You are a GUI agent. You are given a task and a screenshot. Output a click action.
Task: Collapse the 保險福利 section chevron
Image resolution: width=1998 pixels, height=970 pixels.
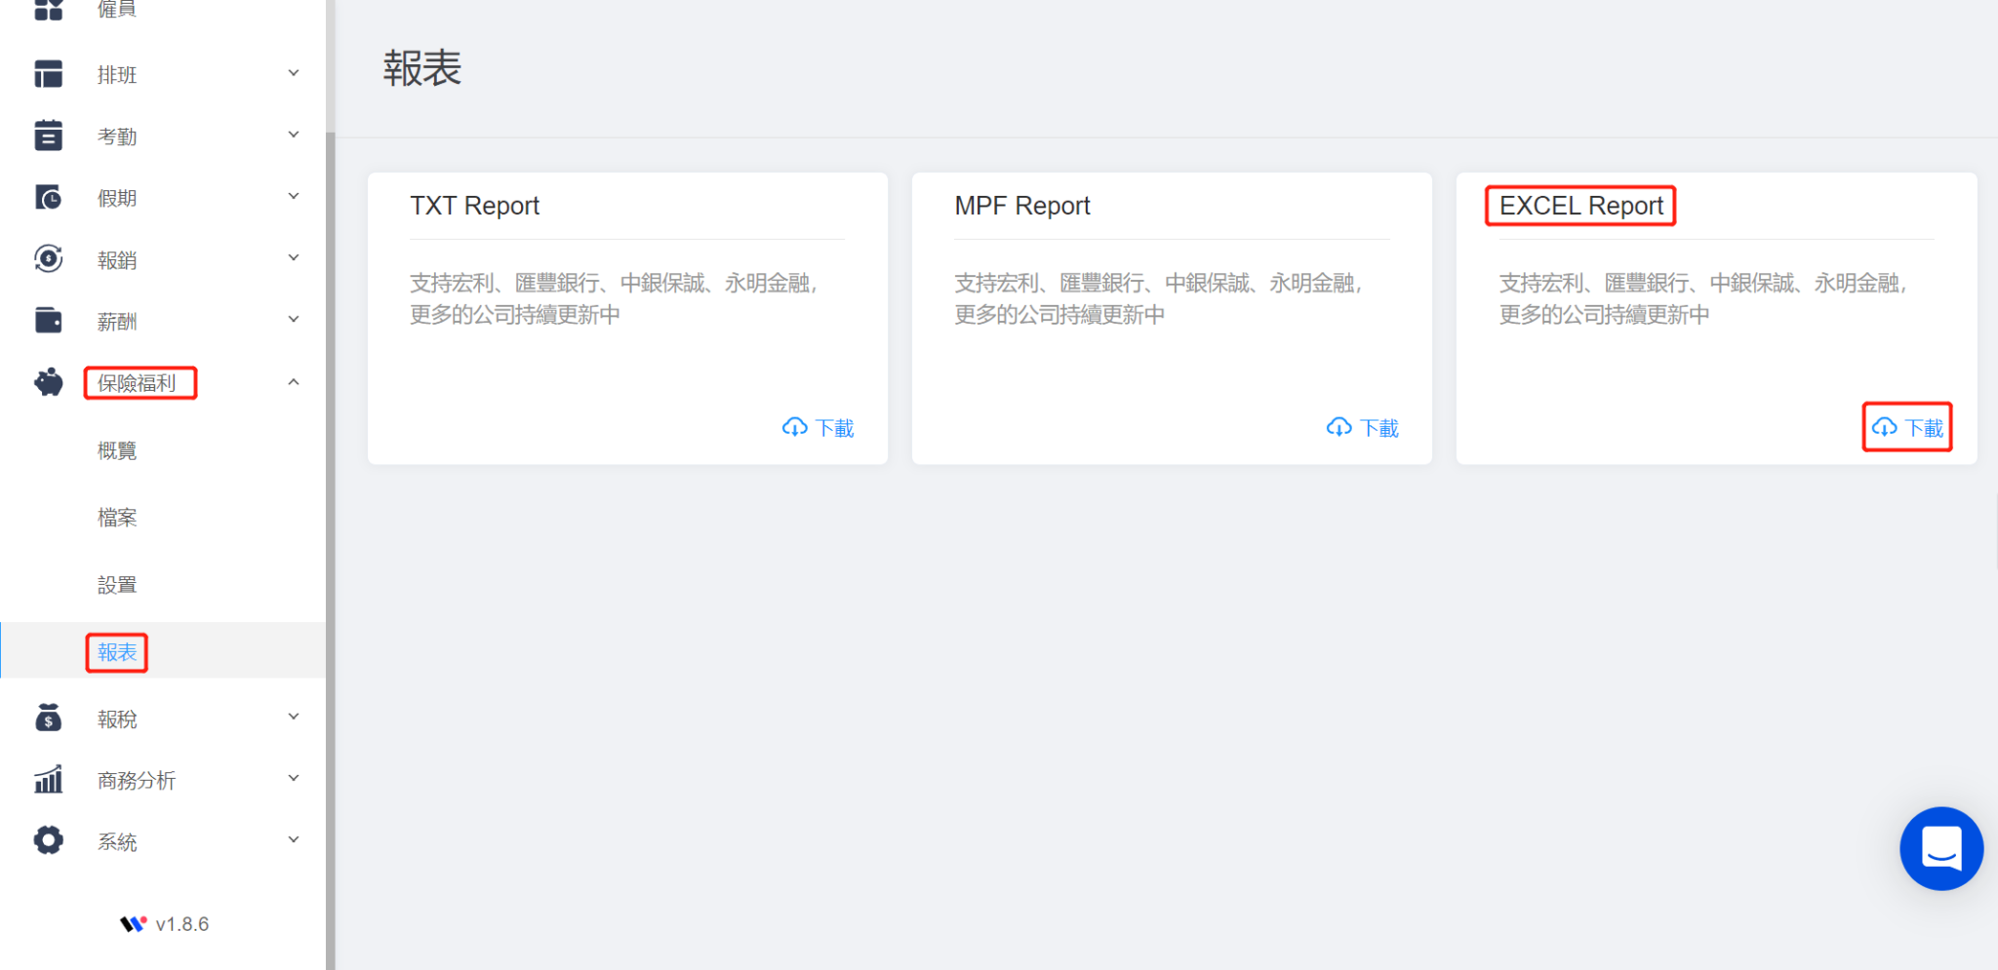pyautogui.click(x=293, y=381)
